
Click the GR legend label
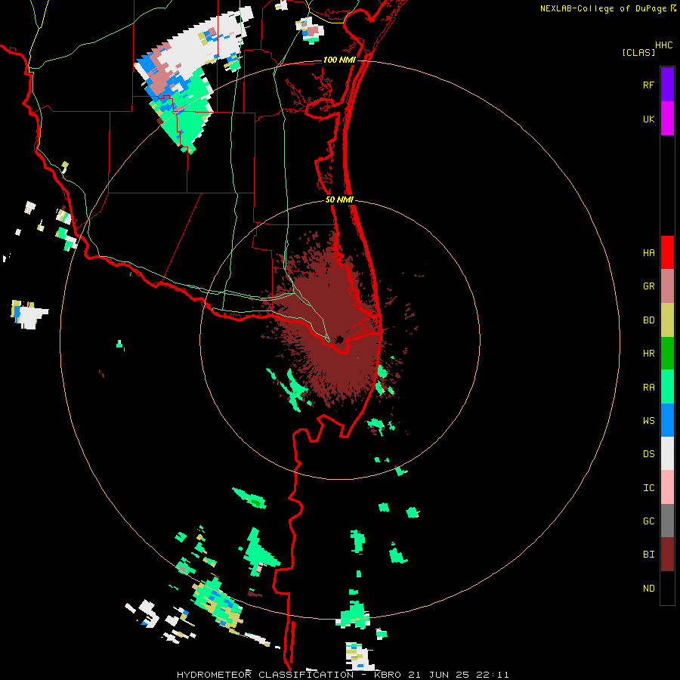click(x=648, y=286)
